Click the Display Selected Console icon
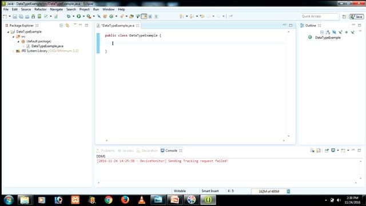 (x=333, y=150)
